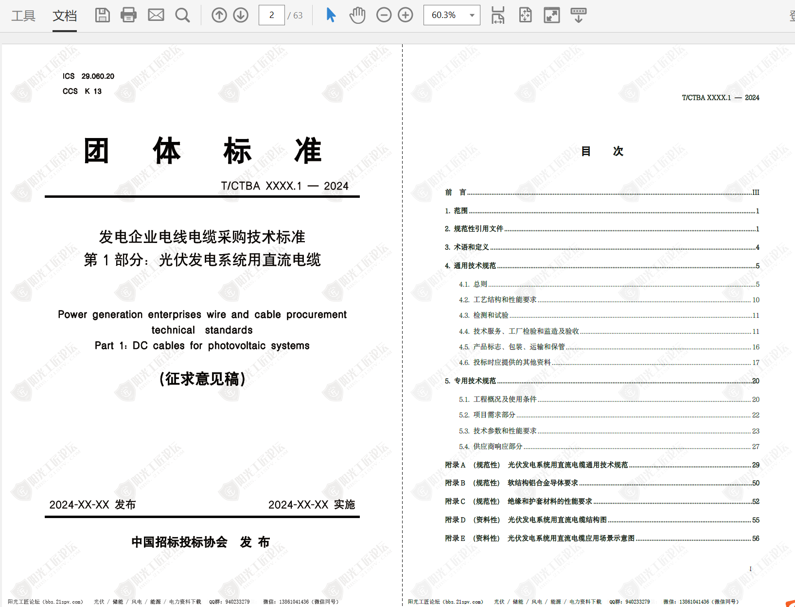Jump to 4.2. 工艺结构和性能要求

tap(609, 300)
